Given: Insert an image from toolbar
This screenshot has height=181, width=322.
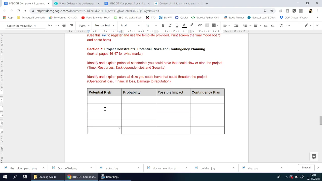Looking at the screenshot, I should point(214,25).
